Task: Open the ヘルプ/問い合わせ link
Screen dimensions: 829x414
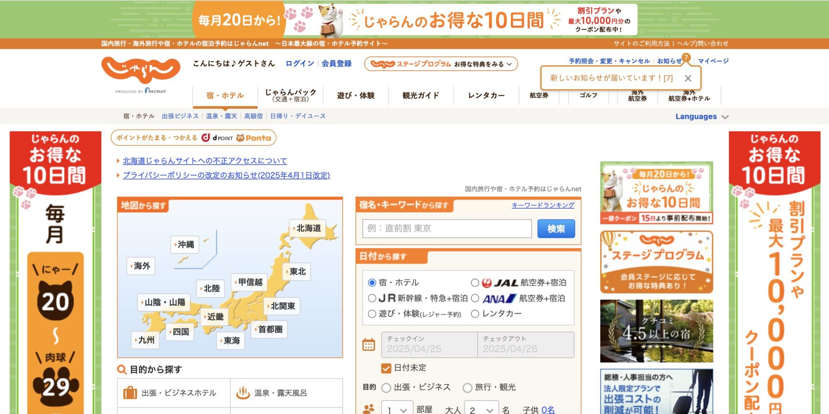Action: [x=702, y=43]
